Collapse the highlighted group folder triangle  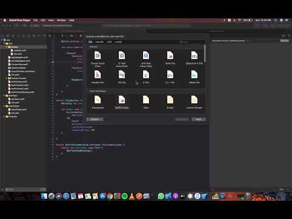(7, 47)
